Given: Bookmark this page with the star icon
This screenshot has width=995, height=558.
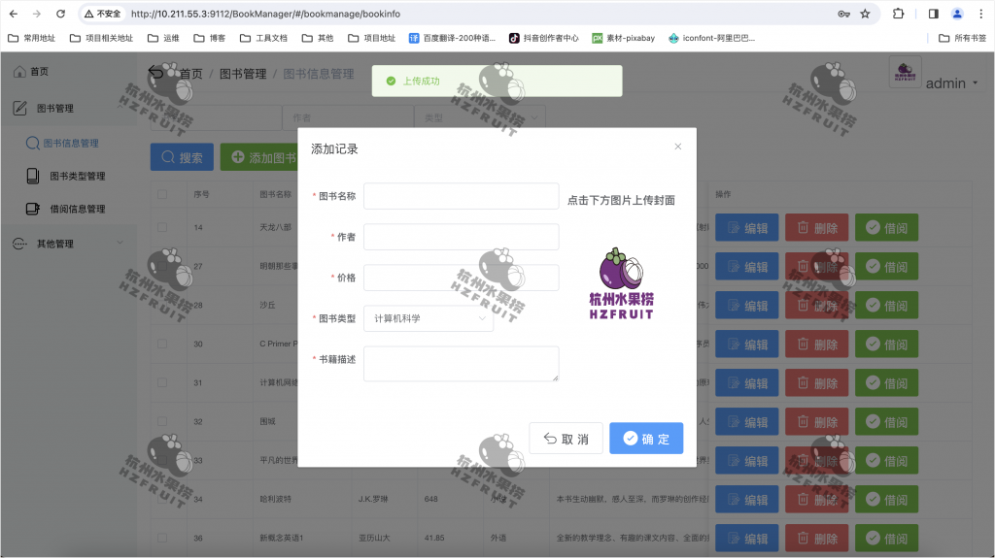Looking at the screenshot, I should click(x=865, y=14).
